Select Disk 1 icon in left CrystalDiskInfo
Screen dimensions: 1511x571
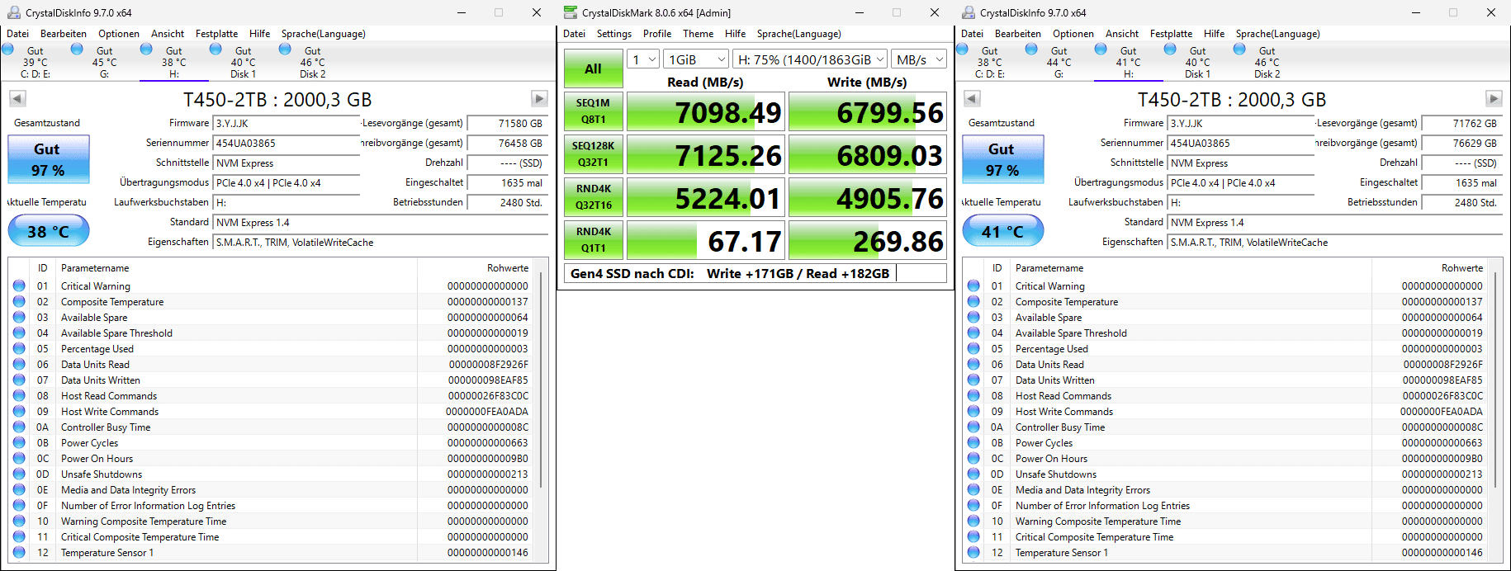(x=243, y=62)
